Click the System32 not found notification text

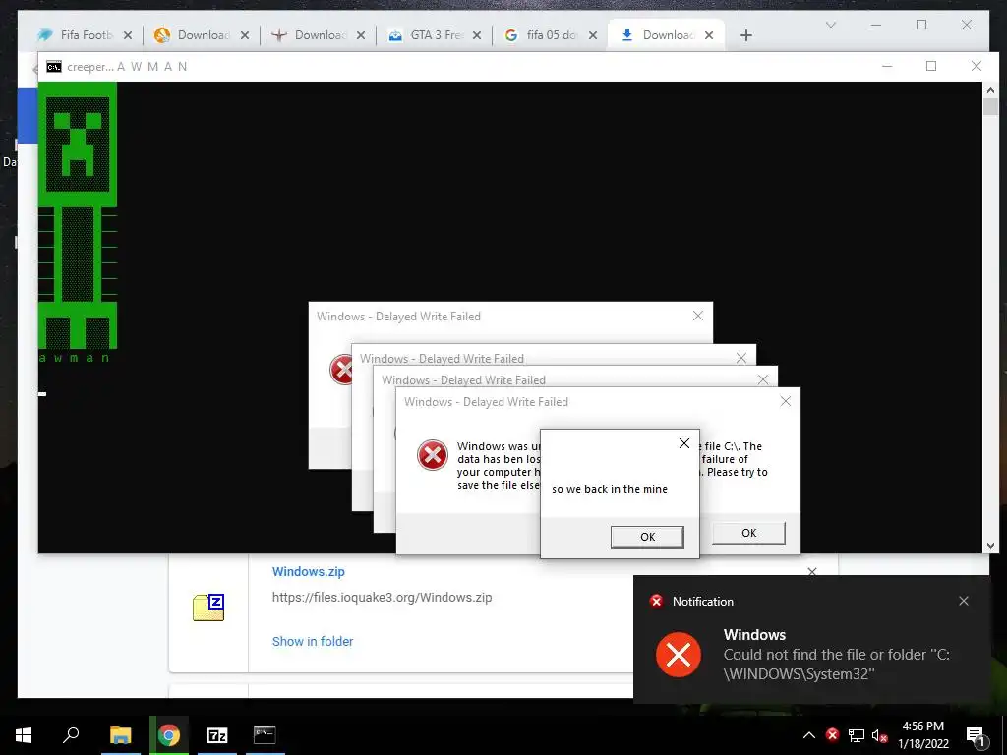[836, 665]
